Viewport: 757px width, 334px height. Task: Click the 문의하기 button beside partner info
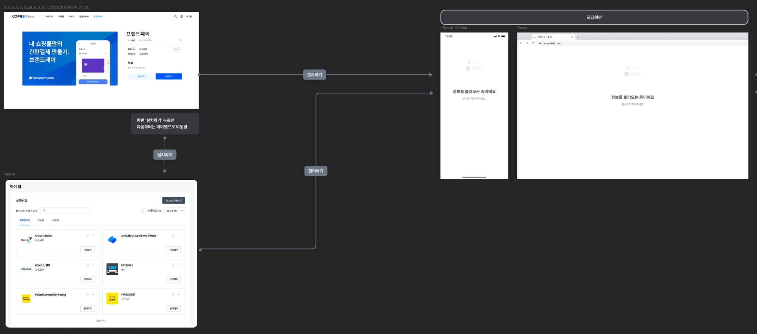coord(177,49)
